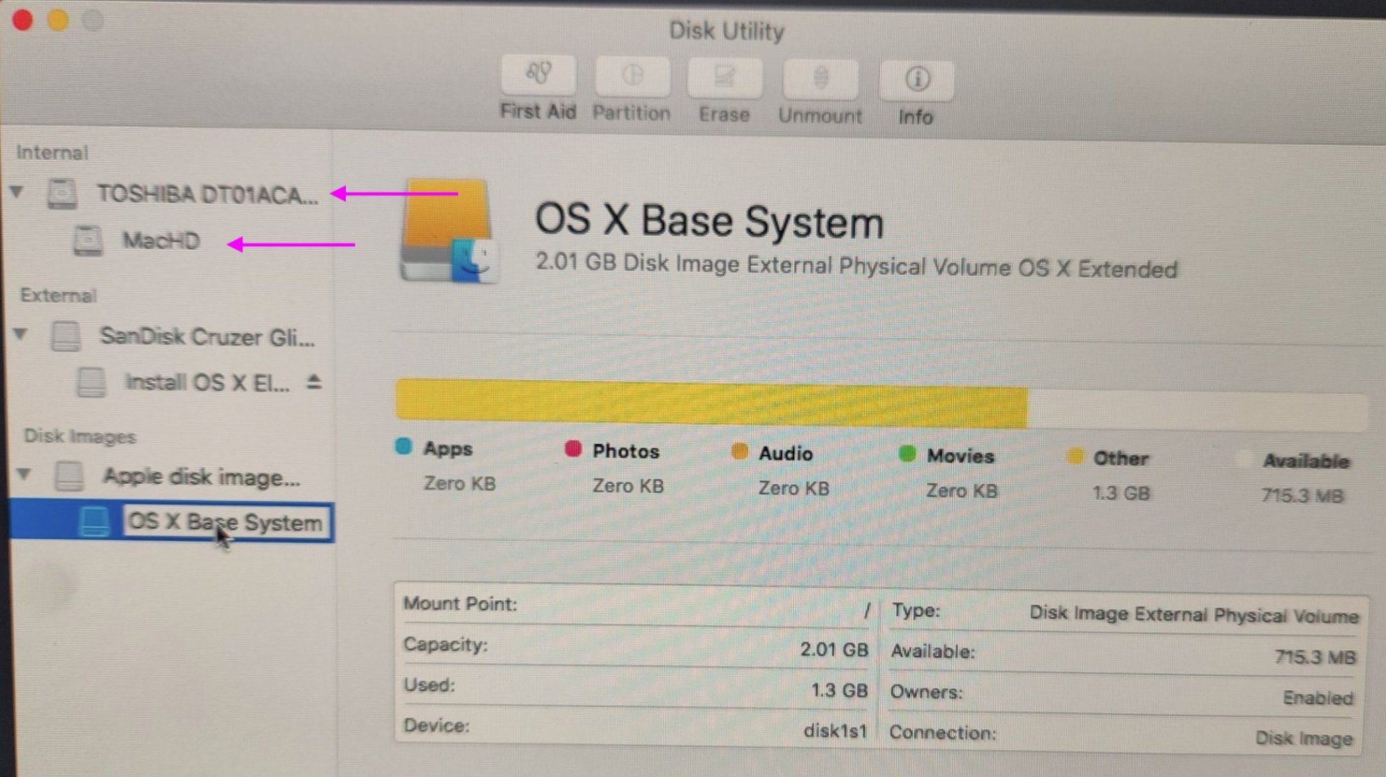Viewport: 1386px width, 777px height.
Task: Click the Partition label
Action: click(632, 113)
